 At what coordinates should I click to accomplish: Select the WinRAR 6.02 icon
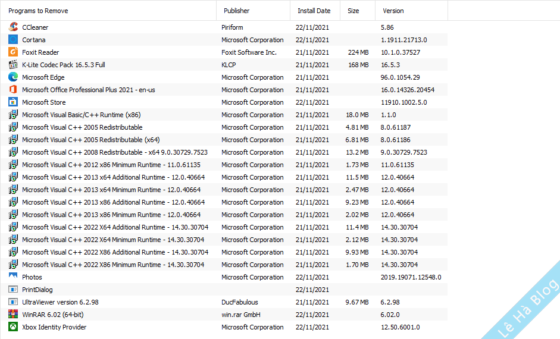13,315
